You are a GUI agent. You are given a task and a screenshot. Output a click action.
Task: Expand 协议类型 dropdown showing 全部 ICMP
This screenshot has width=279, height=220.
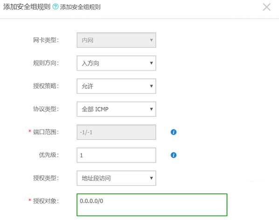[x=116, y=109]
